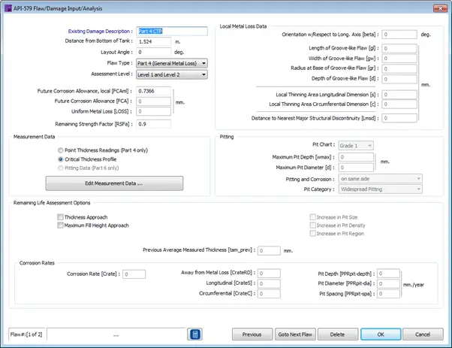Screen dimensions: 452x348
Task: Enable Thickness Approach checkbox
Action: click(x=60, y=217)
